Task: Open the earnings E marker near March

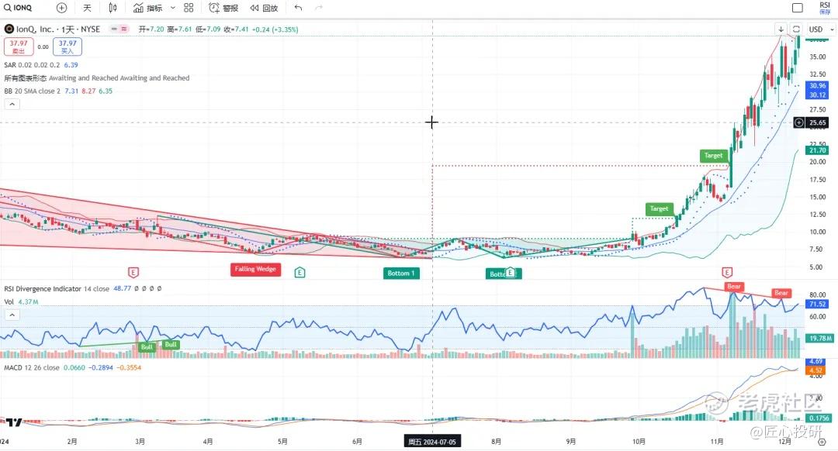Action: pos(133,272)
